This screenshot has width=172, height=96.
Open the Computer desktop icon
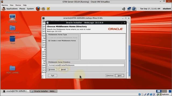pyautogui.click(x=12, y=18)
